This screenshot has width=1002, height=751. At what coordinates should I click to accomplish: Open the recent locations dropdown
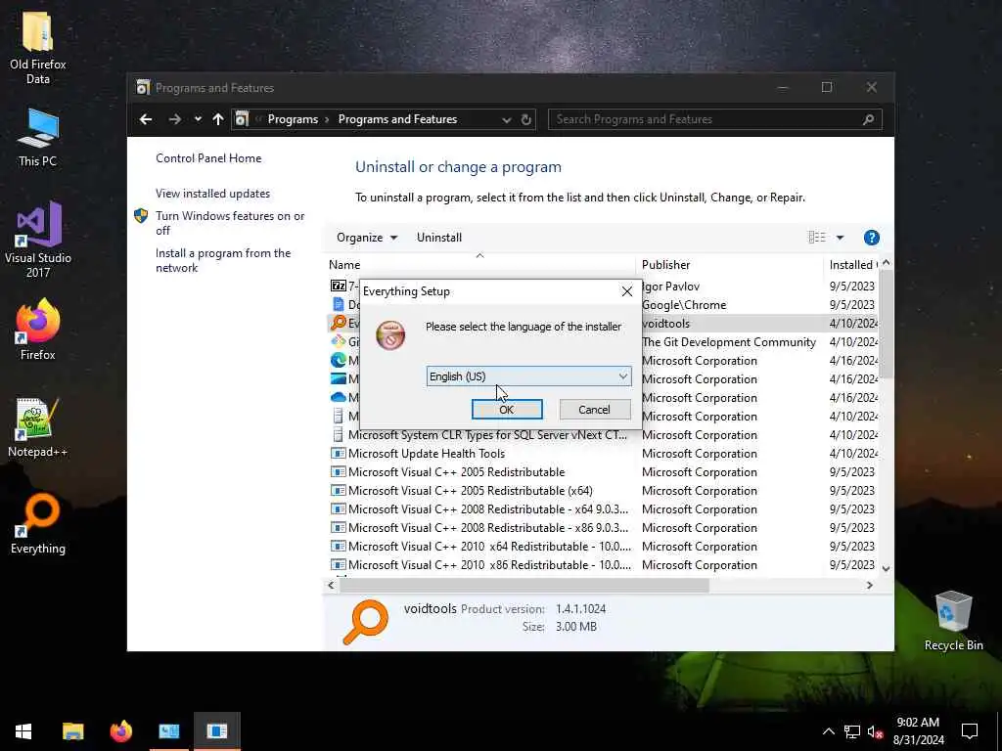[198, 119]
